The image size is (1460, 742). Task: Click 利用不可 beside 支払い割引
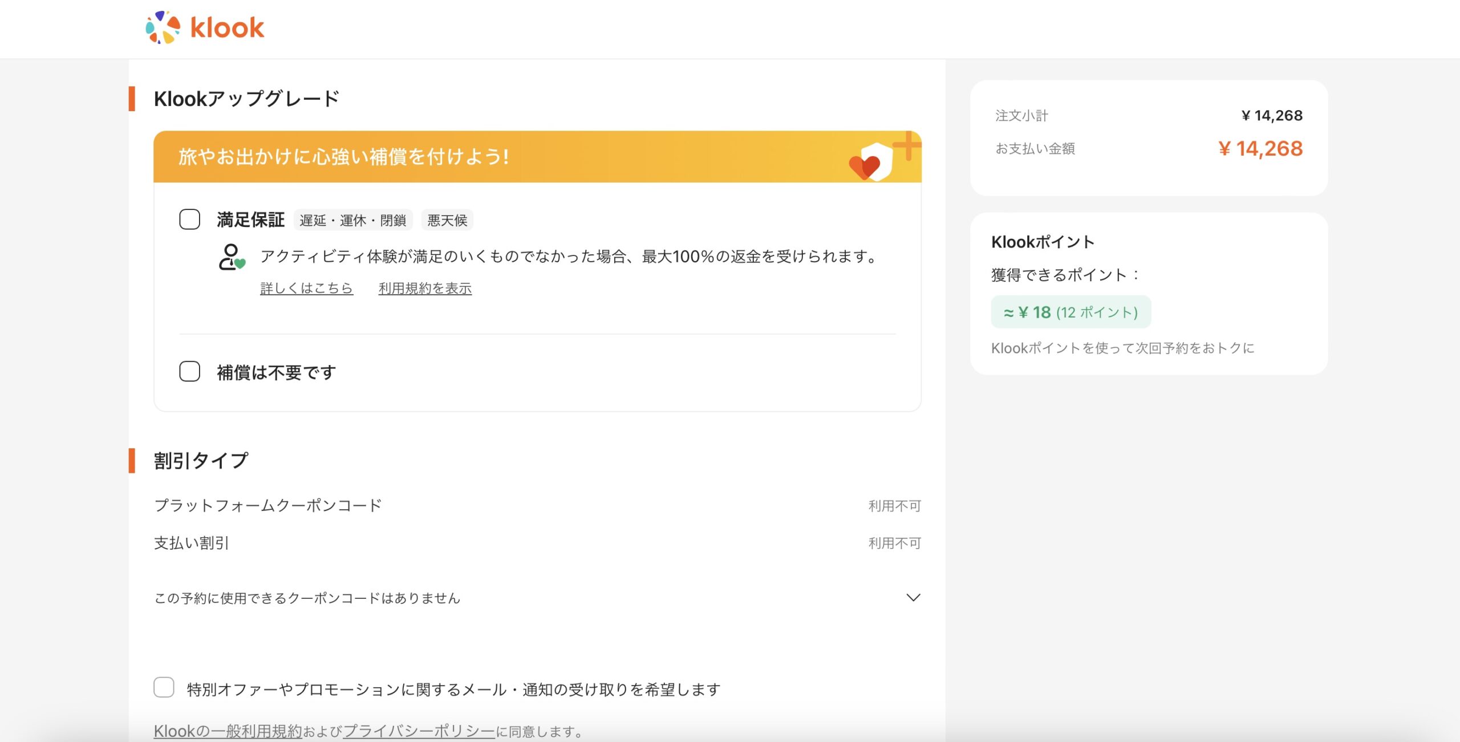pyautogui.click(x=895, y=543)
